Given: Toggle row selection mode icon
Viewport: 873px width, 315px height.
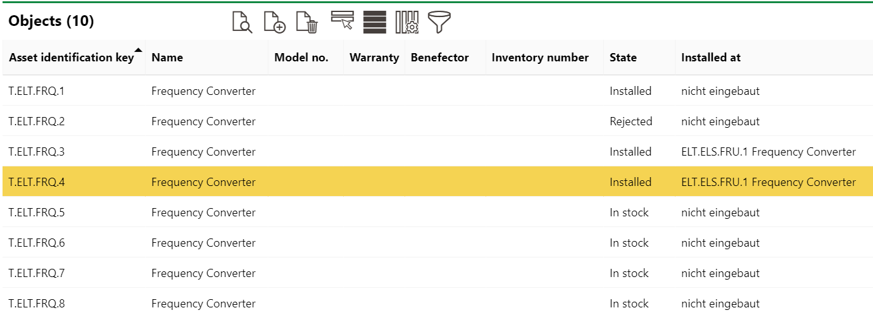Looking at the screenshot, I should tap(342, 21).
